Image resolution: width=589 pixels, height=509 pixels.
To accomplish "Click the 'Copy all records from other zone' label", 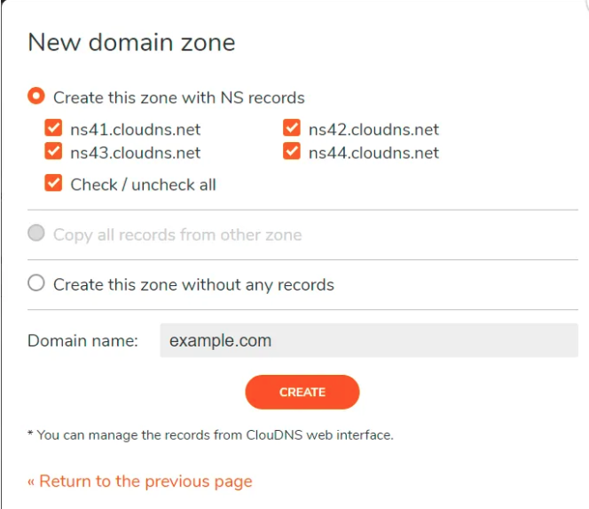I will [x=177, y=235].
